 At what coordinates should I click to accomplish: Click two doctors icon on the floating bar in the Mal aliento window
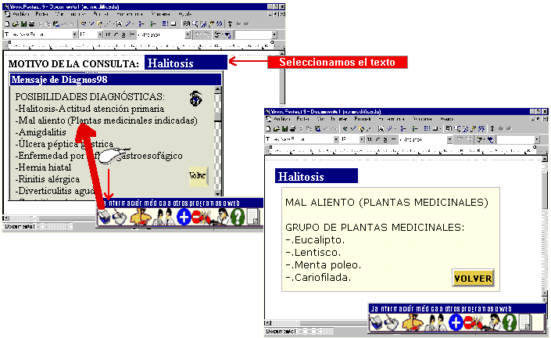[436, 322]
